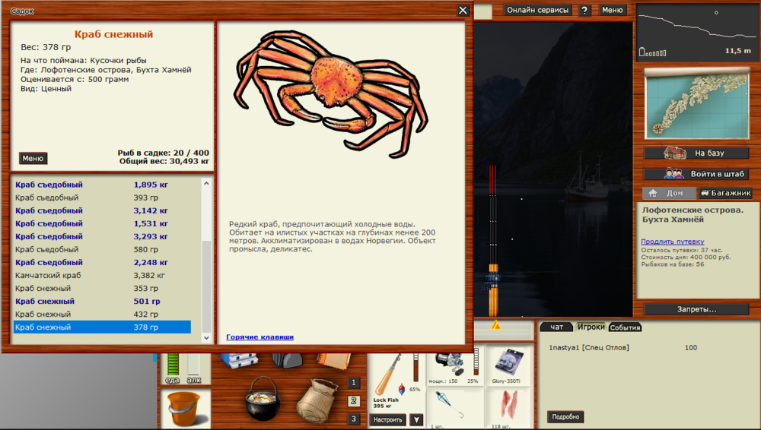Open the Багажник tab

(725, 193)
